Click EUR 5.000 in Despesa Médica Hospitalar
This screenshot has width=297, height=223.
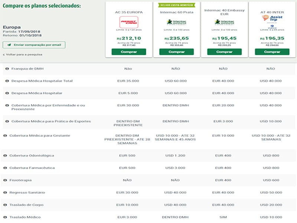pos(128,93)
